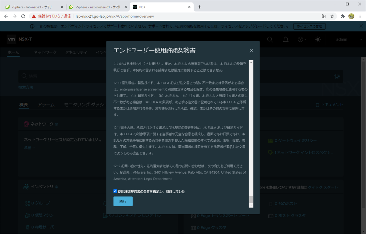
Task: Reload the current page
Action: 23,16
